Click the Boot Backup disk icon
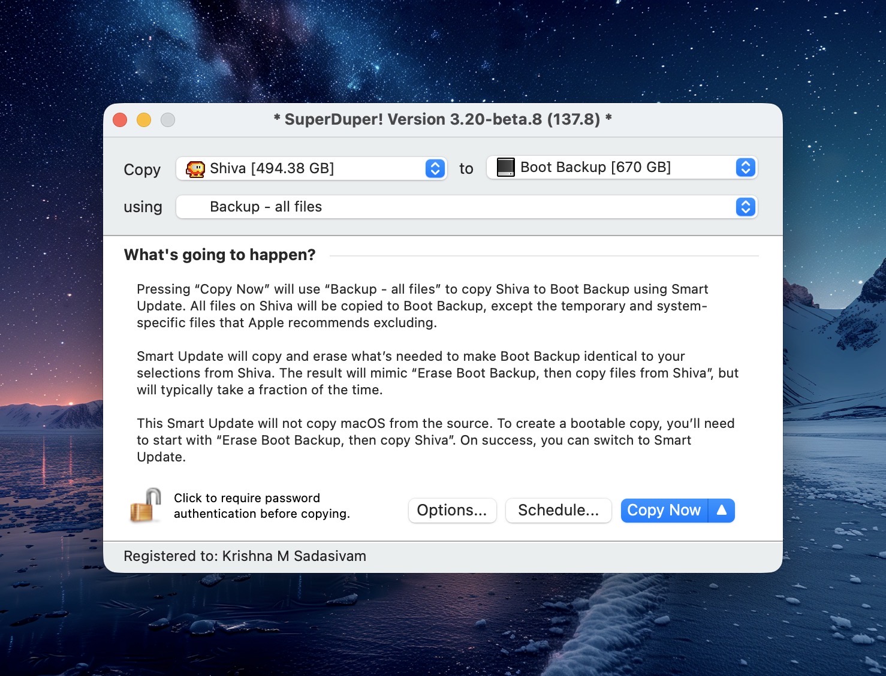Viewport: 886px width, 676px height. pos(505,167)
